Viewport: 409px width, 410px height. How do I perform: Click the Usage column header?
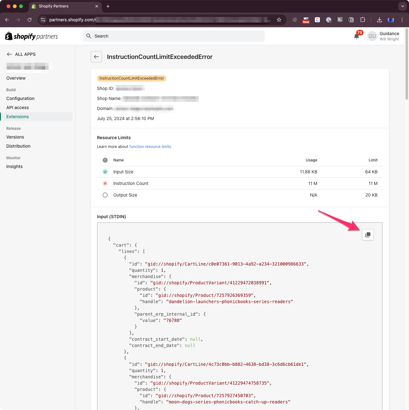pos(311,160)
